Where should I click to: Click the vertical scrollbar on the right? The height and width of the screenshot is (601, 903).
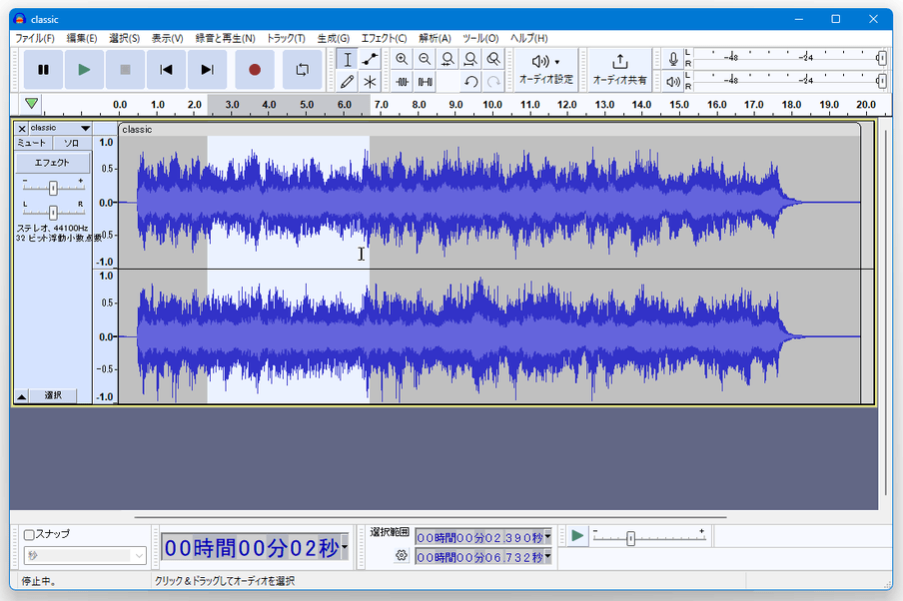click(886, 312)
